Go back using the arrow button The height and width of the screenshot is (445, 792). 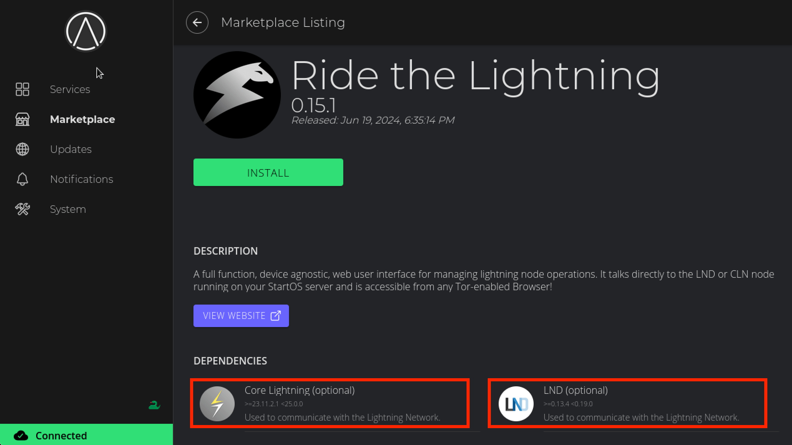click(197, 22)
